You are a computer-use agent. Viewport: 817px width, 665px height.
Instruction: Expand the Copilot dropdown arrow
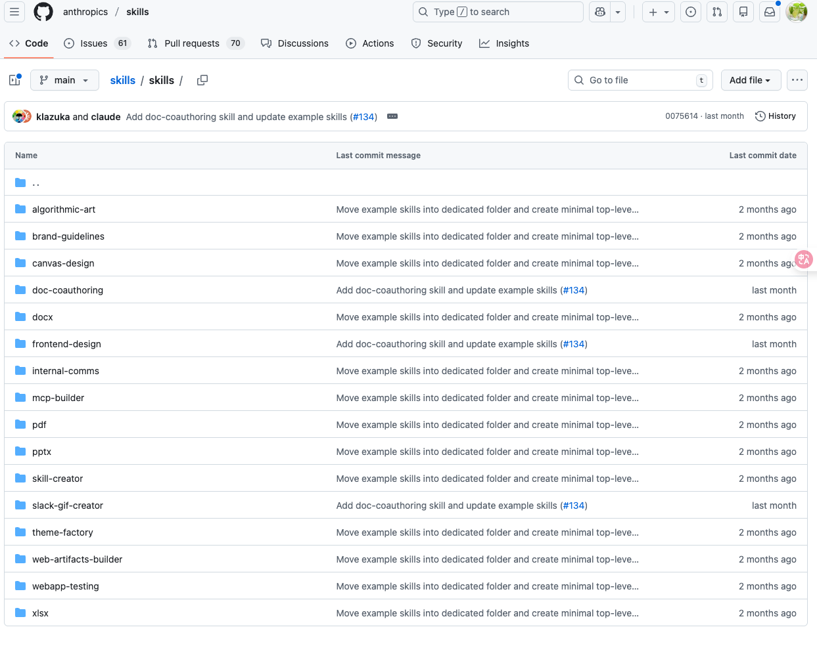coord(618,12)
